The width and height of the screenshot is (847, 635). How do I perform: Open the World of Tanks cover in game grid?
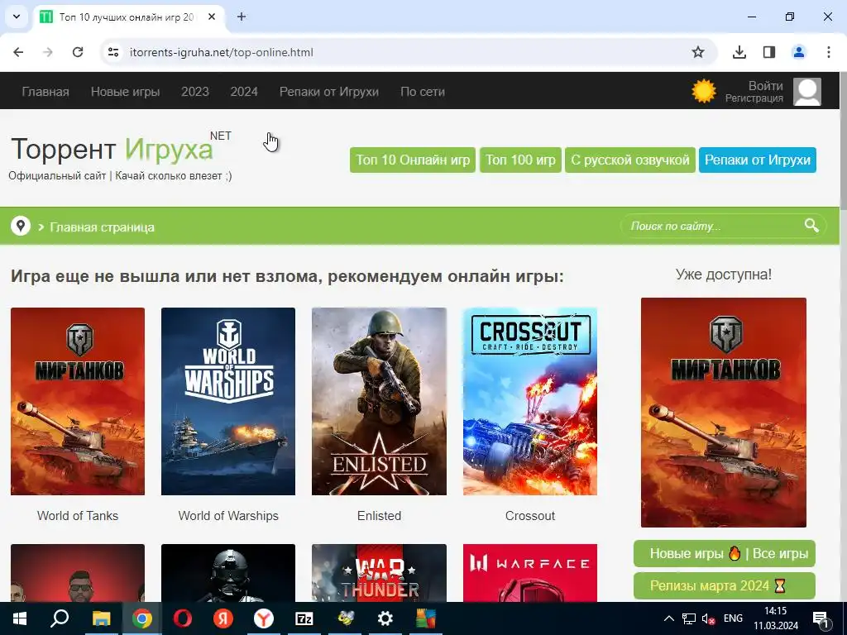point(78,401)
